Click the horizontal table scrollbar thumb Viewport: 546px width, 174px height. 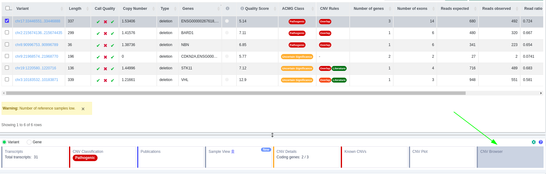point(236,93)
